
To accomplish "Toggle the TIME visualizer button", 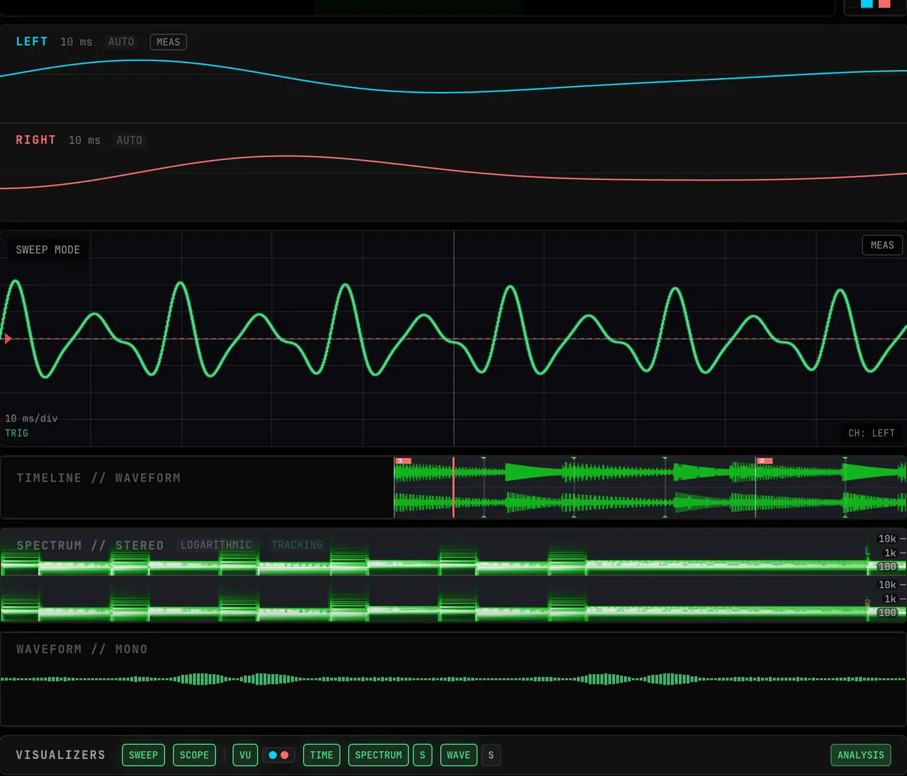I will pyautogui.click(x=322, y=755).
